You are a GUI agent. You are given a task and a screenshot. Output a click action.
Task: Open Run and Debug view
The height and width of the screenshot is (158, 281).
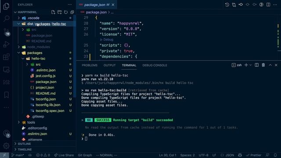point(6,44)
